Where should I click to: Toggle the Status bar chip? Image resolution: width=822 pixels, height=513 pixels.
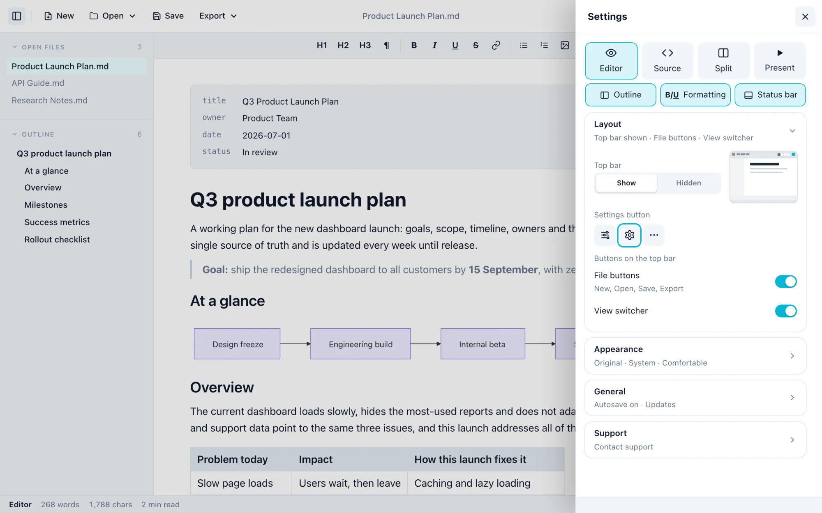click(770, 95)
